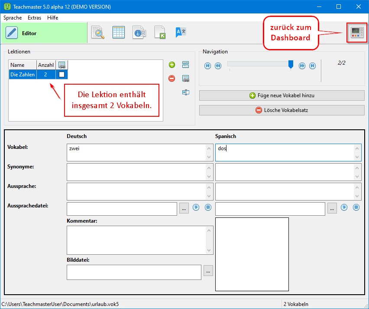Jump to first vocabulary in Navigation
Viewport: 369px width, 309px height.
tap(207, 66)
